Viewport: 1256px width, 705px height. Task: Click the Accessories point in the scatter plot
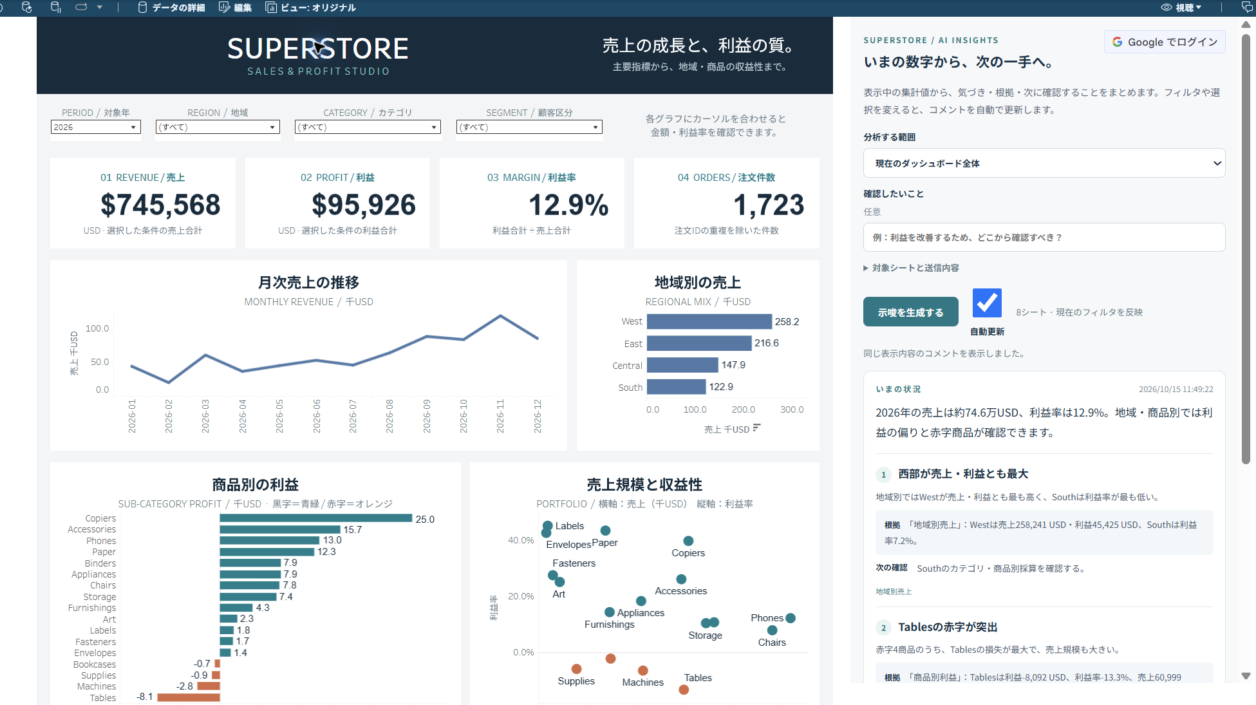click(681, 579)
